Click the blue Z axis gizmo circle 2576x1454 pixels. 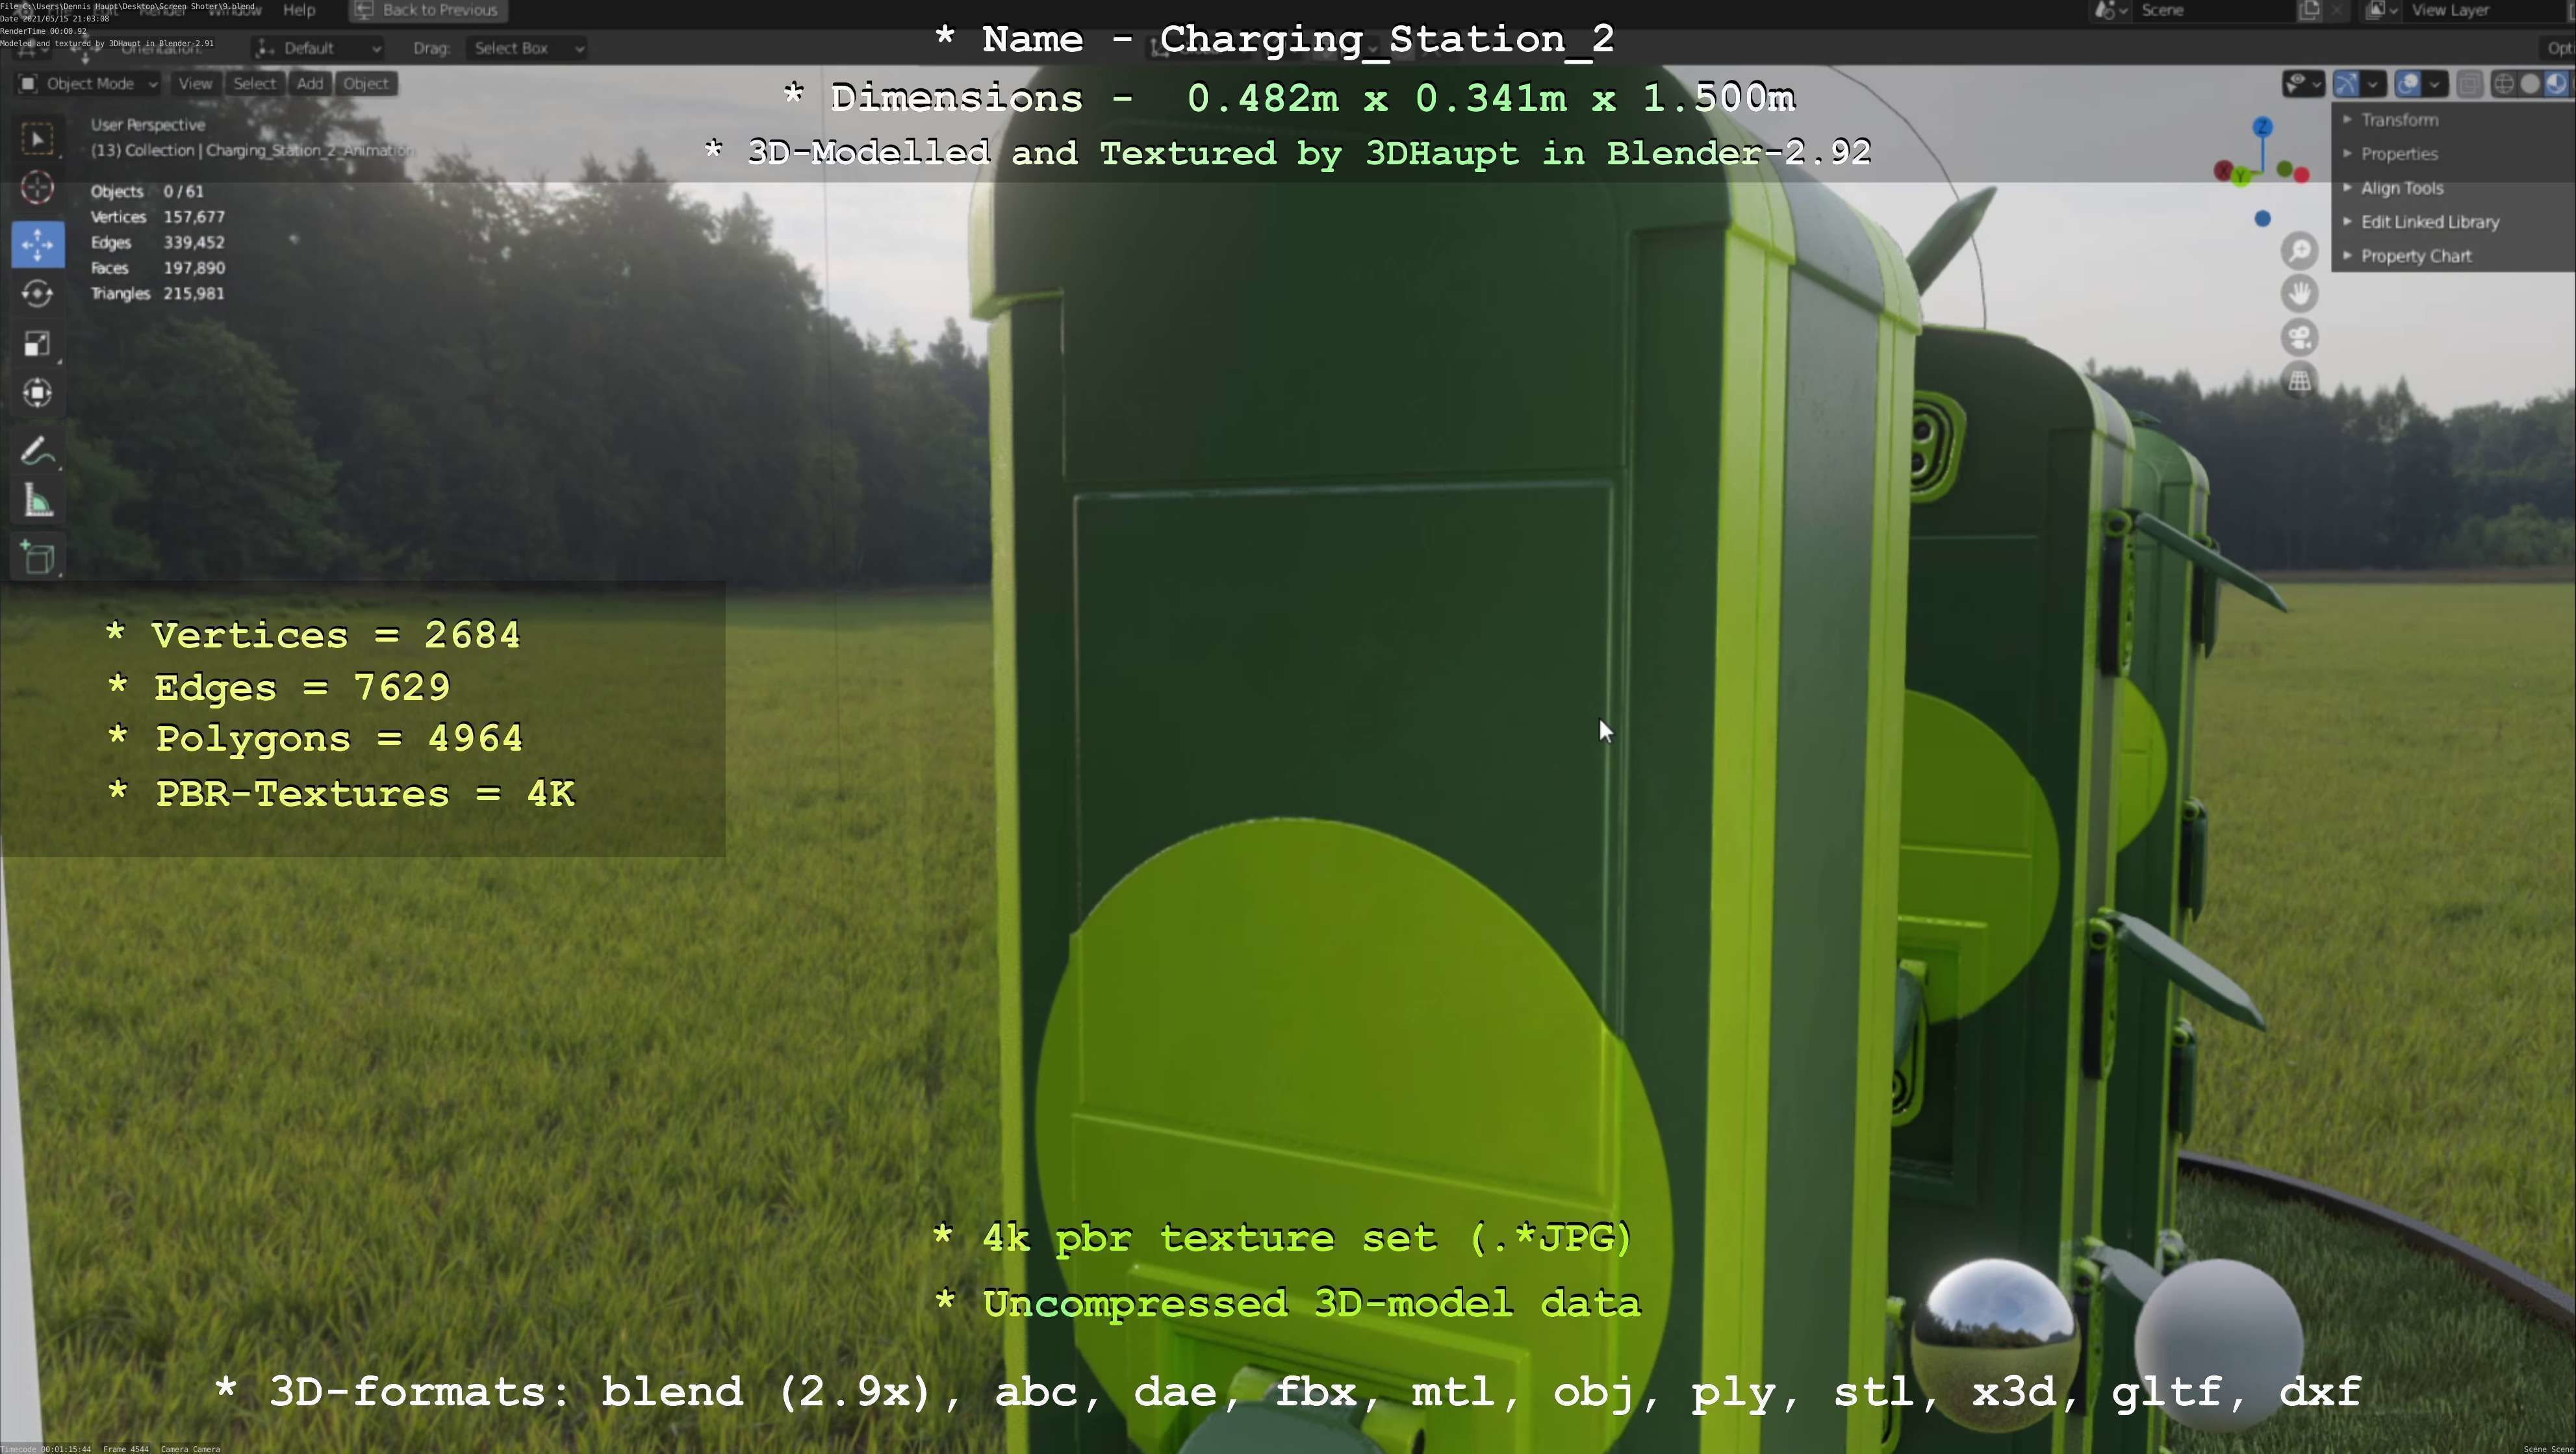point(2262,127)
